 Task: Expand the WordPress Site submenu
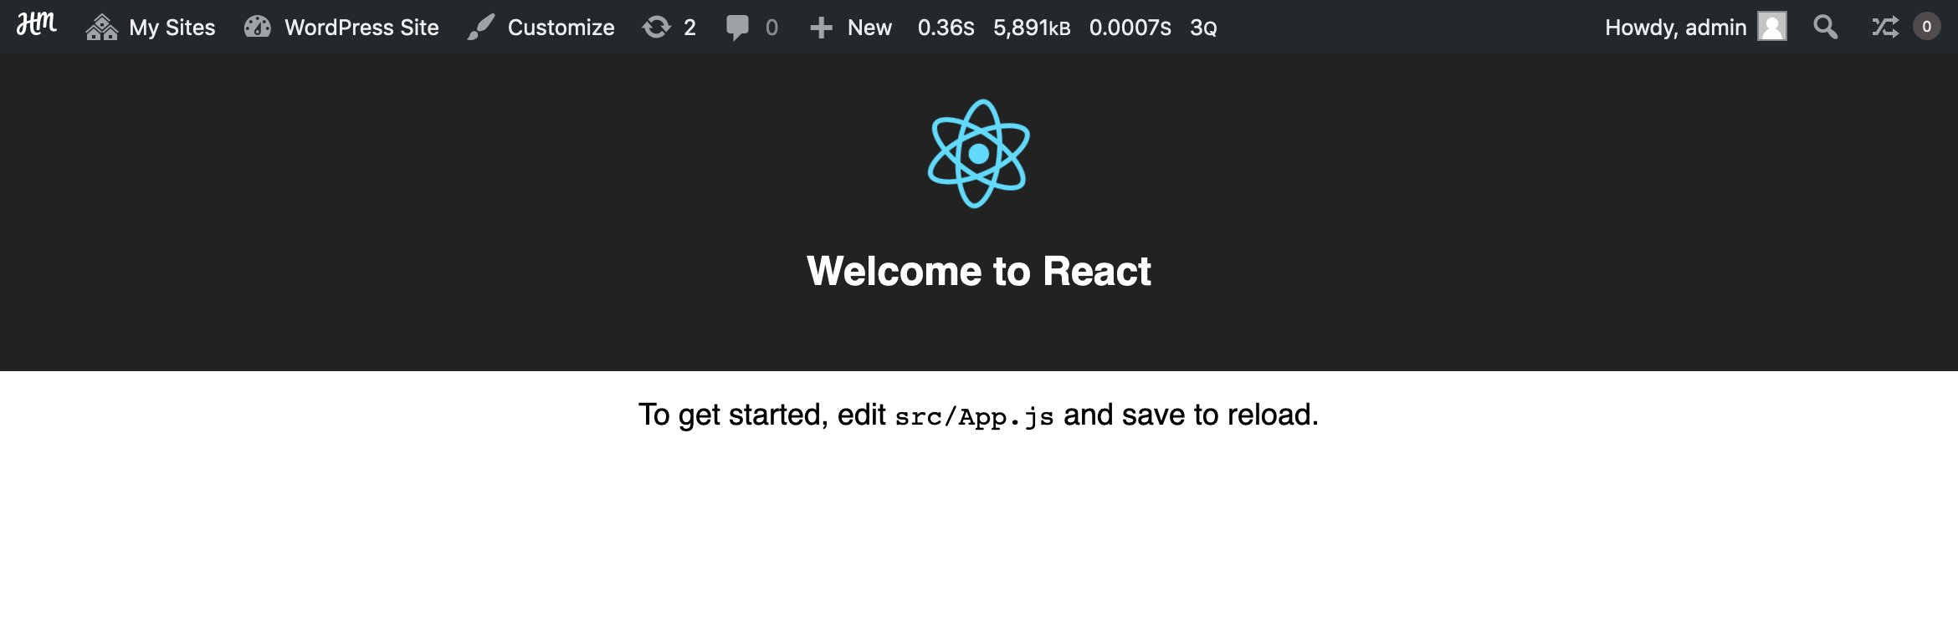coord(362,26)
